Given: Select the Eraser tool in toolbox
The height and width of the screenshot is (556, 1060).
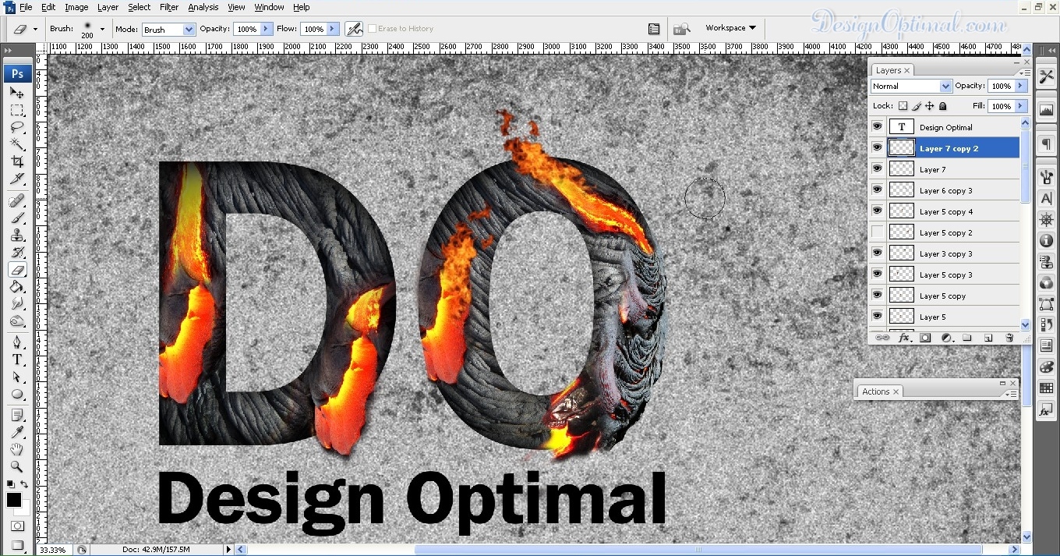Looking at the screenshot, I should click(x=17, y=270).
